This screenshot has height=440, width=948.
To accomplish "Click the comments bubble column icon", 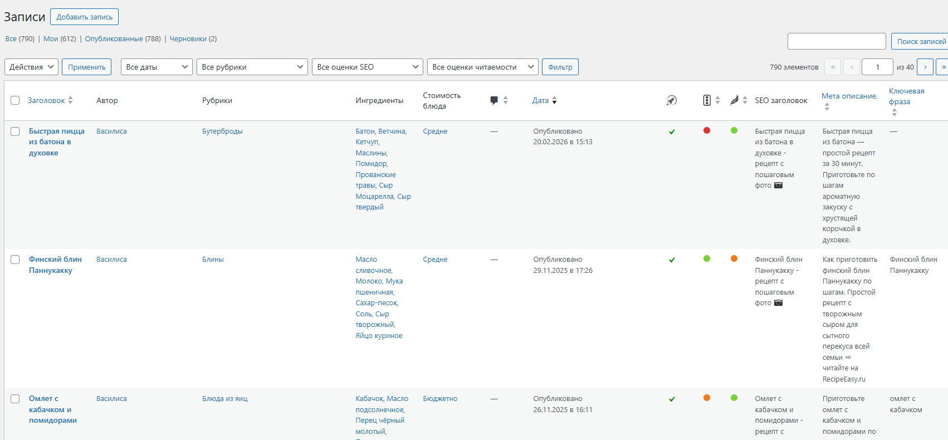I will tap(493, 100).
